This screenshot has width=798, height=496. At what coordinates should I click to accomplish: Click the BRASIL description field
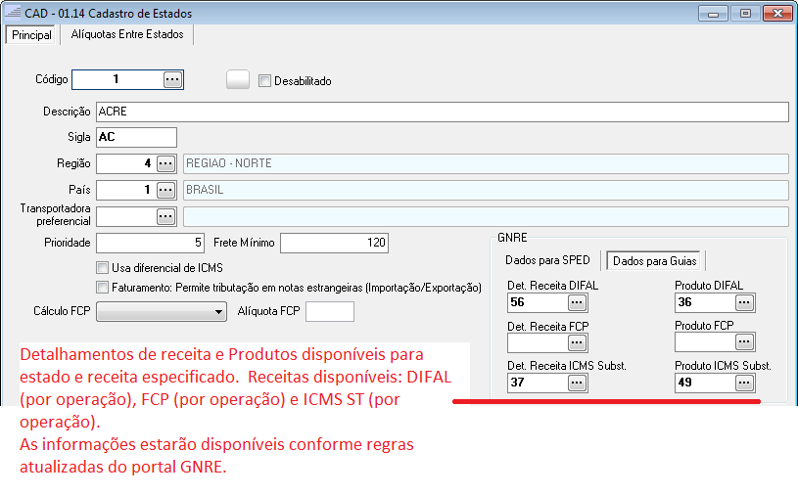click(x=486, y=190)
